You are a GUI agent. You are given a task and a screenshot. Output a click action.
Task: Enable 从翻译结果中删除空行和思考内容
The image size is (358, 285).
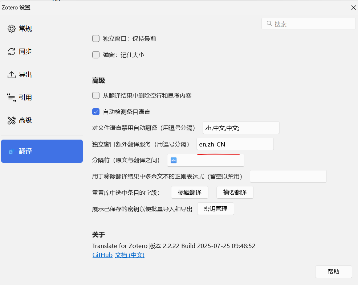[x=96, y=95]
